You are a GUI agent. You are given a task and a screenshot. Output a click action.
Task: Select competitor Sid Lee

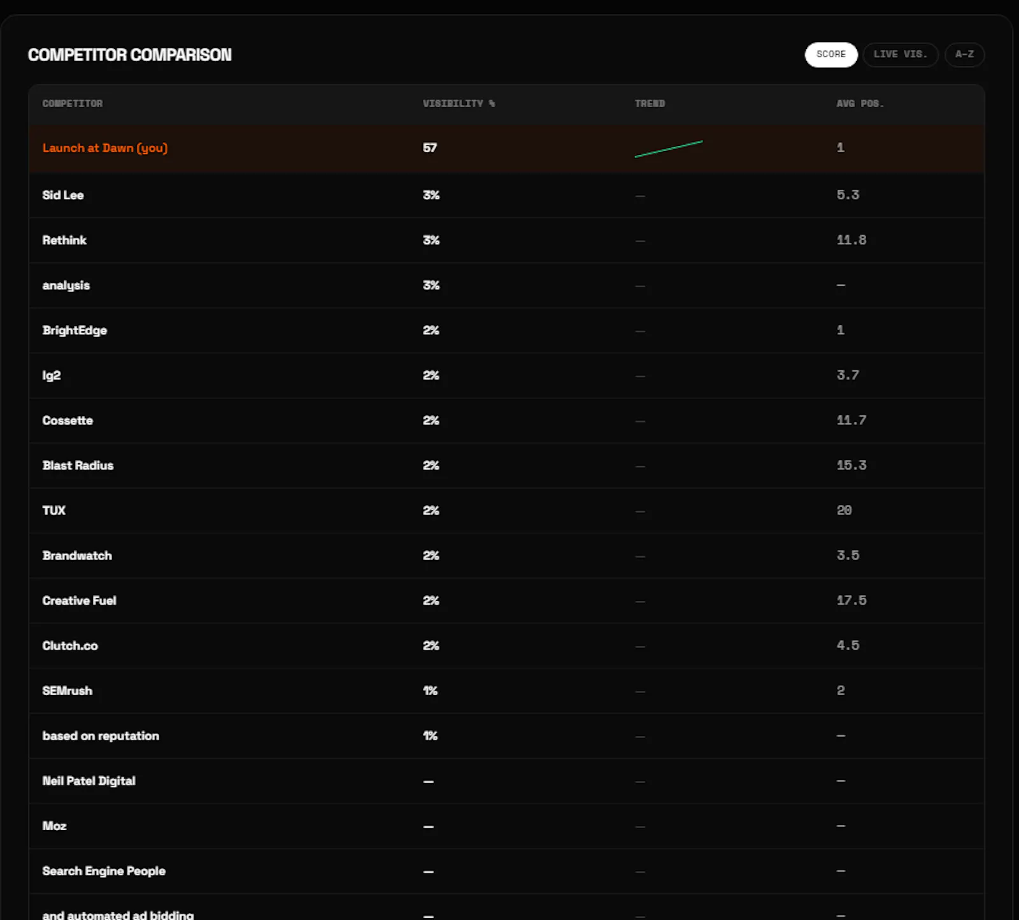(63, 195)
